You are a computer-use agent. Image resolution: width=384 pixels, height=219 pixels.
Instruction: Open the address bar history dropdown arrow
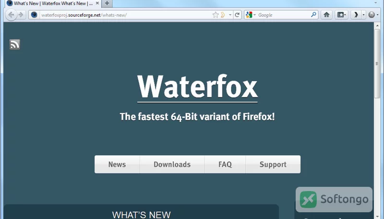(x=230, y=15)
